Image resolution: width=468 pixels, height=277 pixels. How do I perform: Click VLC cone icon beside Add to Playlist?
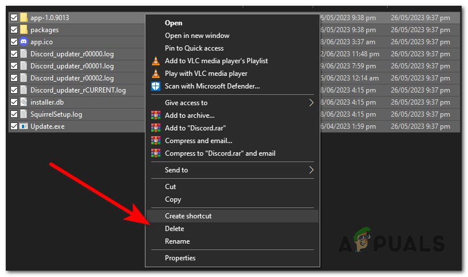click(156, 61)
